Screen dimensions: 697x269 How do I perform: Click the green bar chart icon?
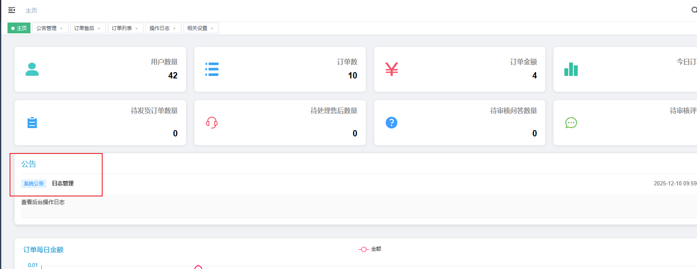571,69
